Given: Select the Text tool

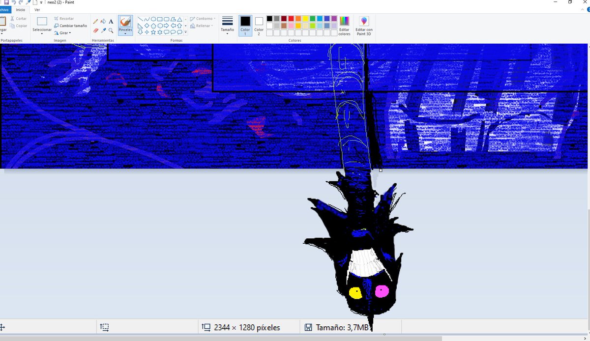Looking at the screenshot, I should [111, 22].
